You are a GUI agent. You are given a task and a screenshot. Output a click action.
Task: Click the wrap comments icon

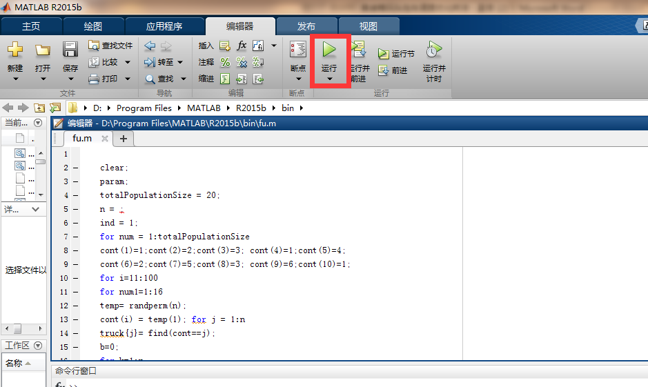258,62
